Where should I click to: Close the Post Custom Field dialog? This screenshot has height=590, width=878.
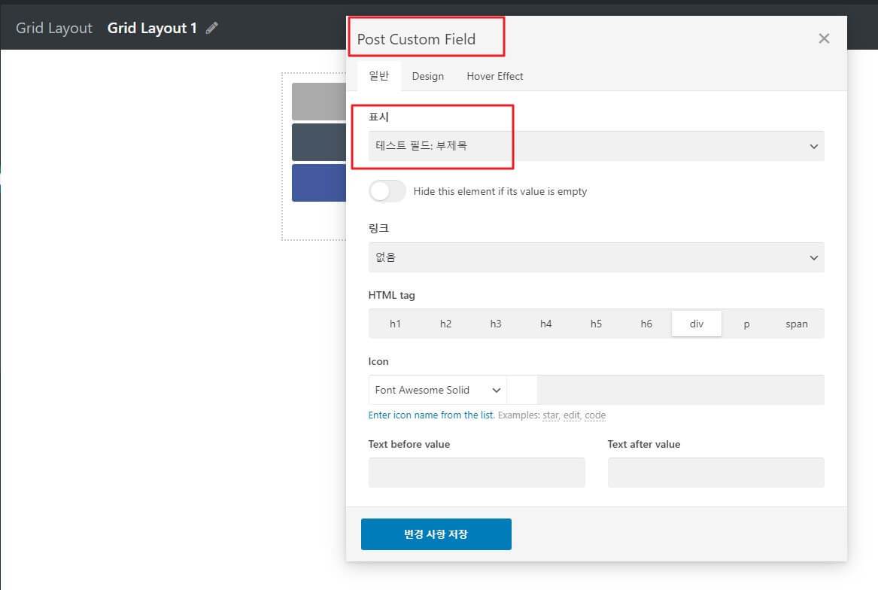[824, 38]
